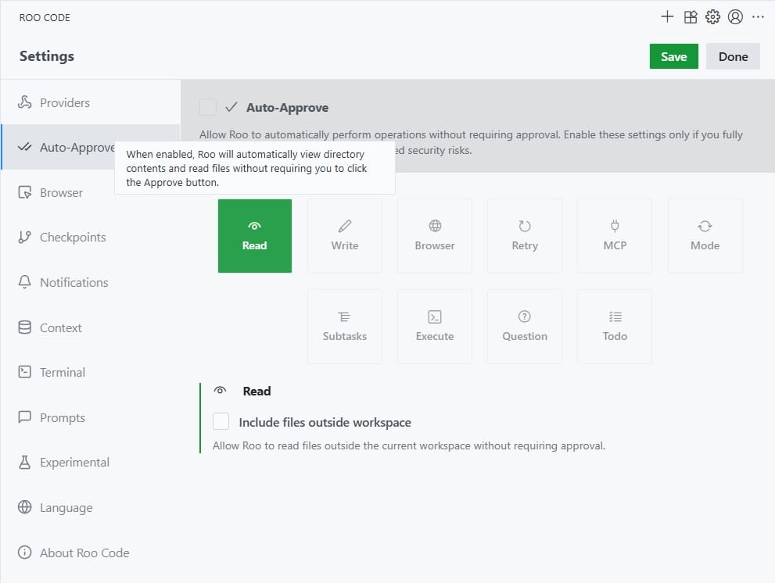
Task: Toggle the Mode switching tile
Action: pos(705,235)
